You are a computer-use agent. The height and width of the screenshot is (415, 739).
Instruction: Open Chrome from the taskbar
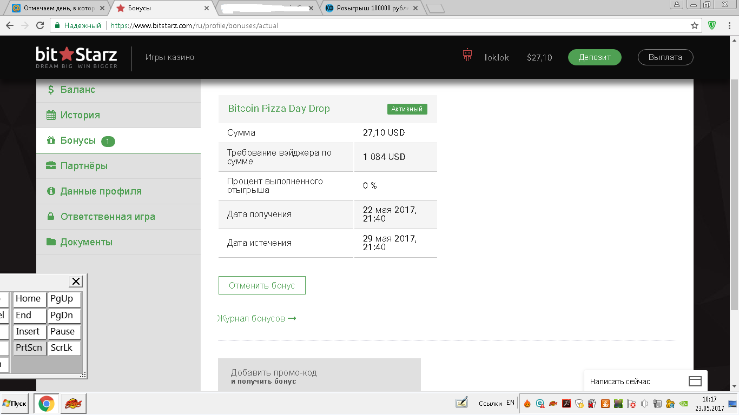pos(47,404)
